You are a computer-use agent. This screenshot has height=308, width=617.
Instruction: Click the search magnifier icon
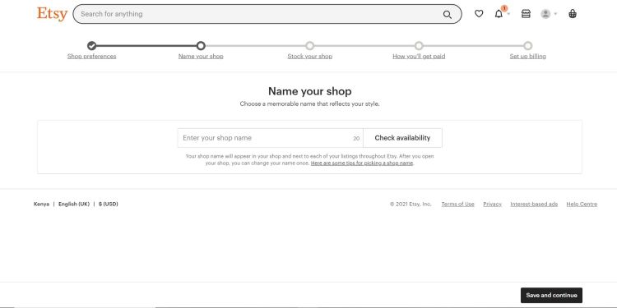(448, 15)
